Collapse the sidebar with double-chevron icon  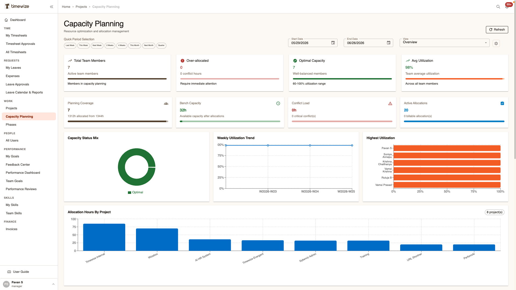click(52, 7)
